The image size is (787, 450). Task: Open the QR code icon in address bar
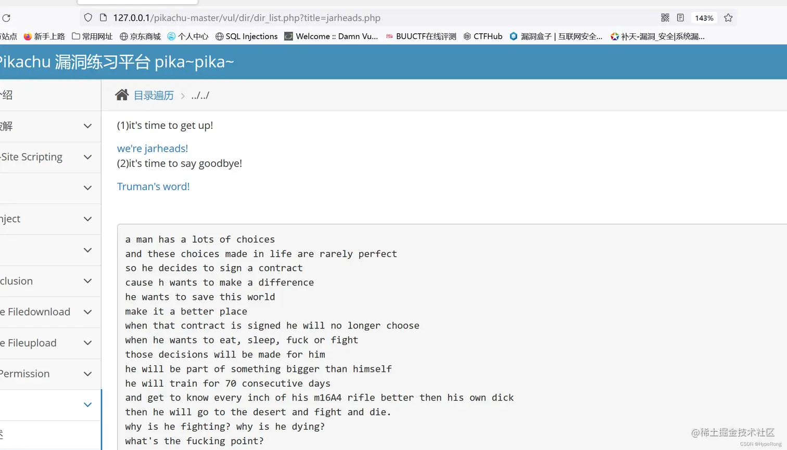[x=665, y=18]
